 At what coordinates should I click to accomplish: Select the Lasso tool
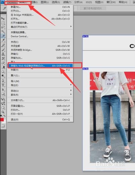[3, 27]
